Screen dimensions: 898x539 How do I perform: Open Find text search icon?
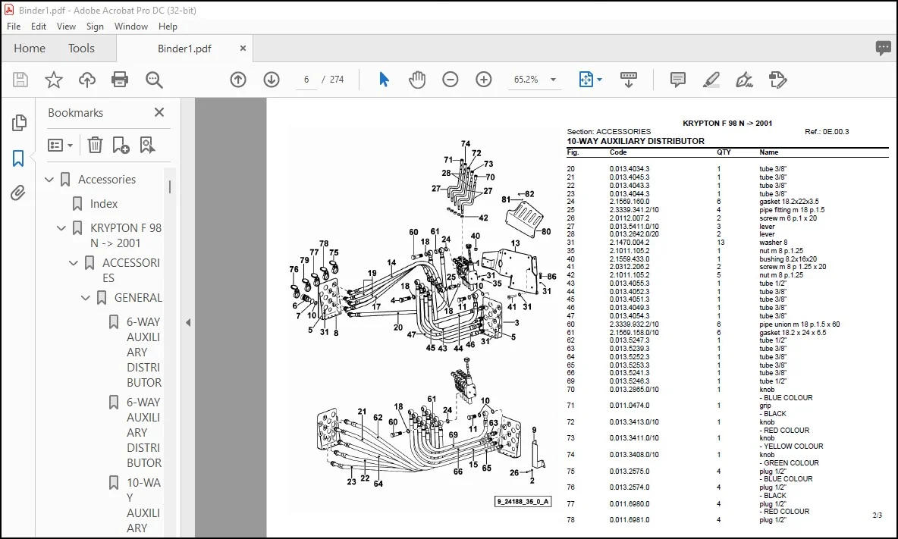pos(154,80)
